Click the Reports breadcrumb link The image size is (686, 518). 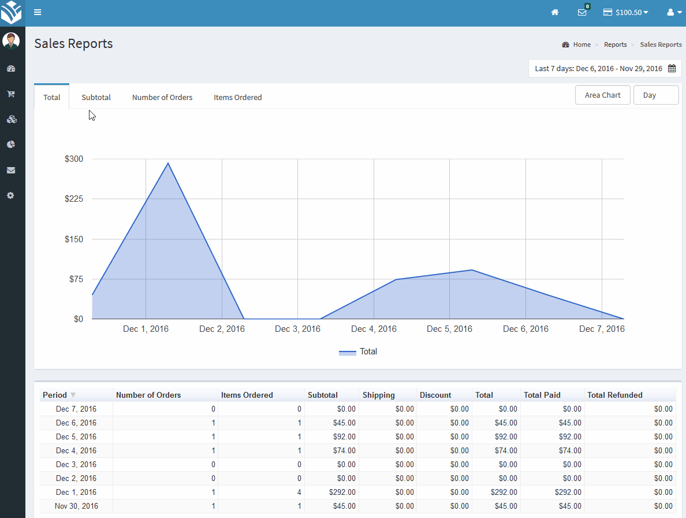(615, 45)
